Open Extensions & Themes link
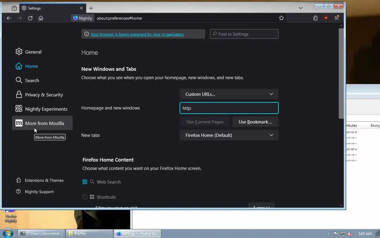This screenshot has width=380, height=238. coord(40,180)
